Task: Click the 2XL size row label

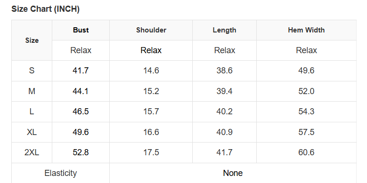Action: 32,152
